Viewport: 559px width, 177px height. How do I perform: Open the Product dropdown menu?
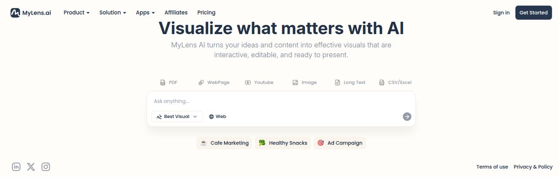[77, 13]
